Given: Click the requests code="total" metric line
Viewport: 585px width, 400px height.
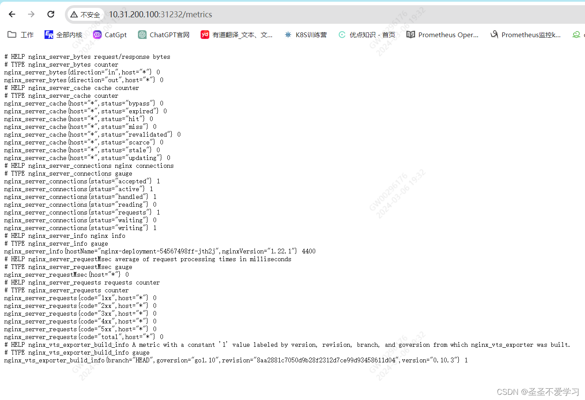Looking at the screenshot, I should pyautogui.click(x=84, y=337).
